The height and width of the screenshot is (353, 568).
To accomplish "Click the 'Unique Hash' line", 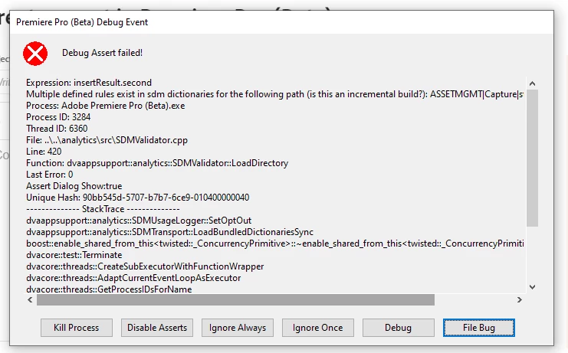I will [138, 198].
